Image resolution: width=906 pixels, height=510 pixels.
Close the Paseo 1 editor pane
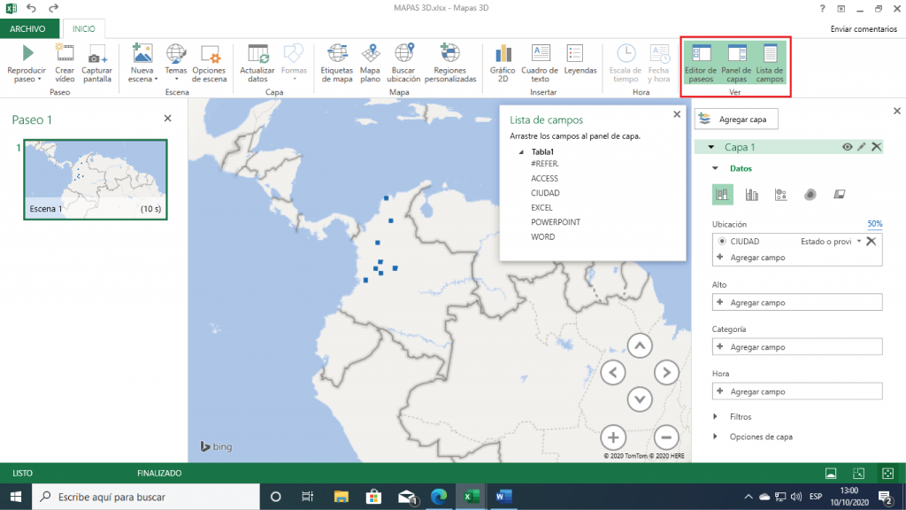click(x=167, y=118)
